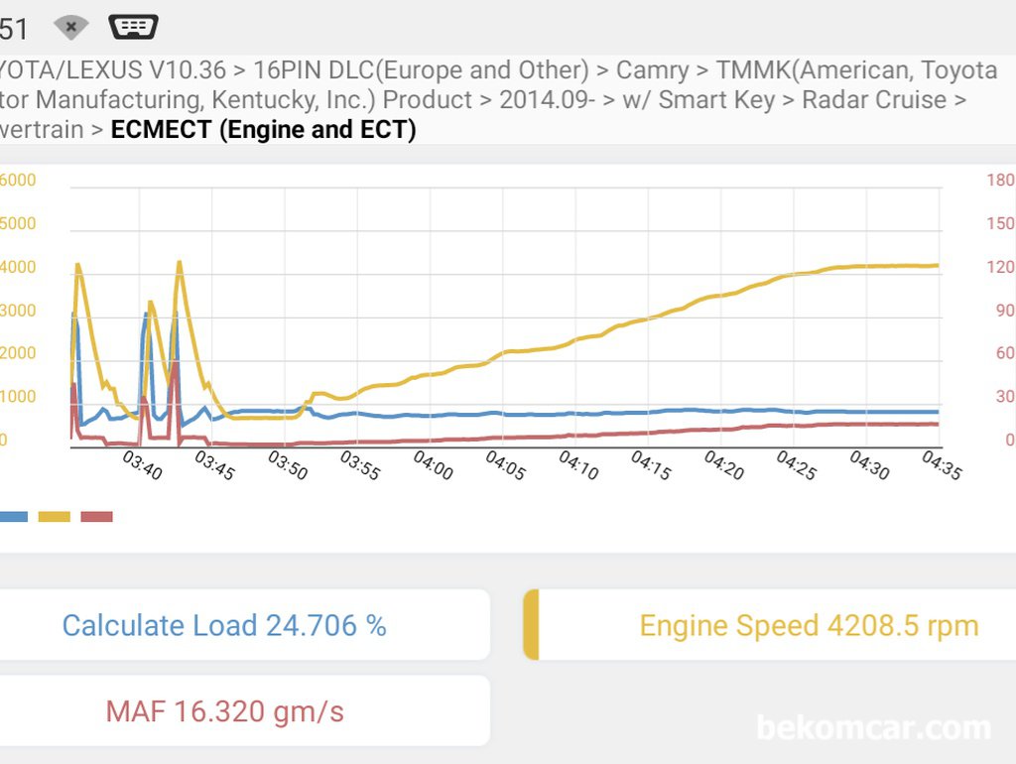Click the 03:45 time label on chart

(x=214, y=464)
